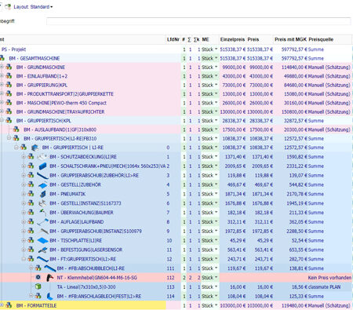353x310 pixels.
Task: Collapse the BM - GRUPPIERTISCH|KPL node
Action: click(2, 120)
